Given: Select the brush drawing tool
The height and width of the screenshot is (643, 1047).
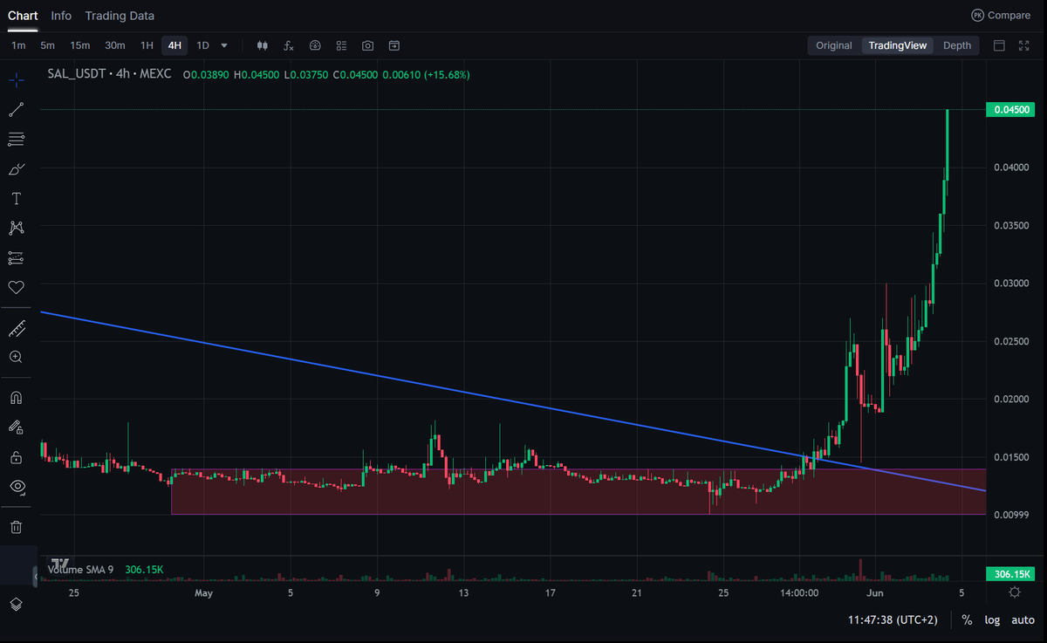Looking at the screenshot, I should 16,169.
